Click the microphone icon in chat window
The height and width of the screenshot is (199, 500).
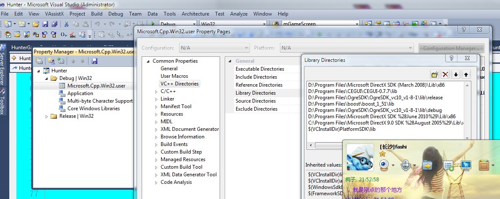pyautogui.click(x=405, y=165)
